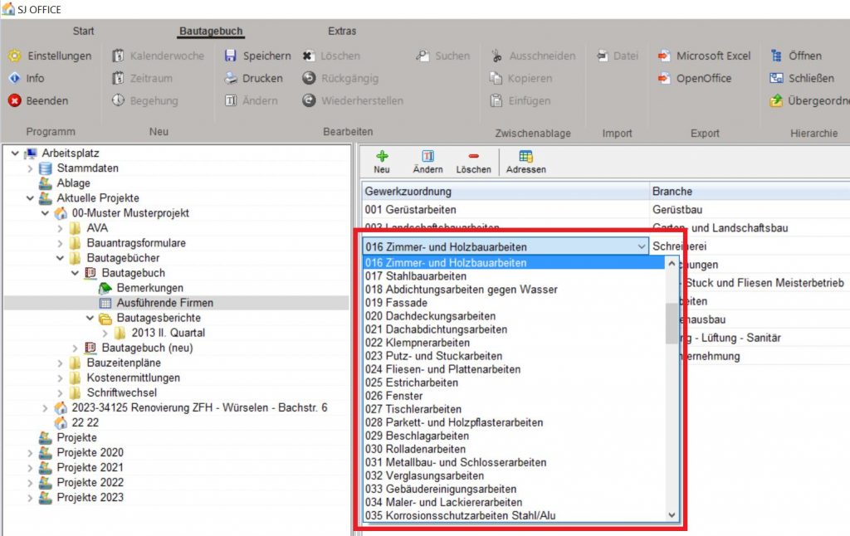Switch to the Start ribbon tab
The height and width of the screenshot is (536, 850).
(x=83, y=32)
